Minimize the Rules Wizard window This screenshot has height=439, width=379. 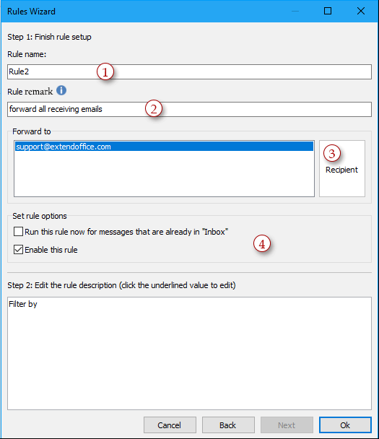(295, 11)
